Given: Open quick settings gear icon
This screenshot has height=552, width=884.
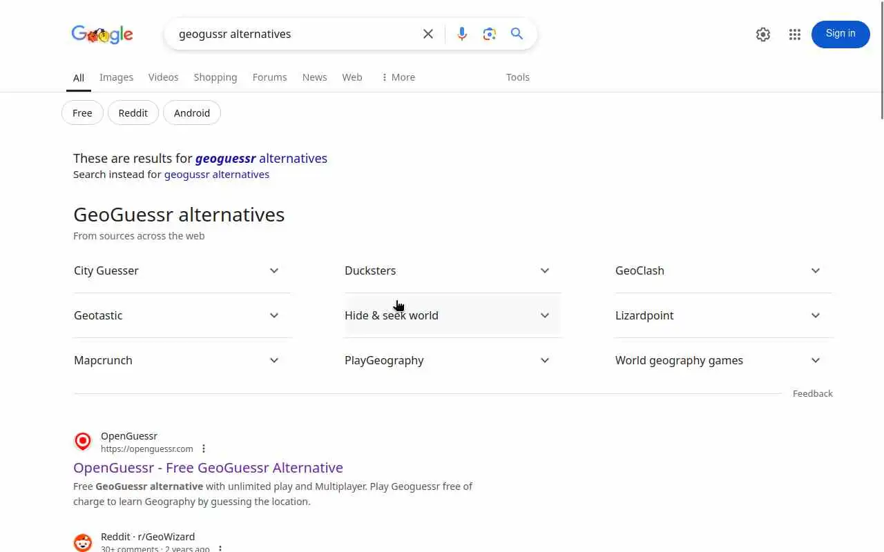Looking at the screenshot, I should click(x=763, y=34).
